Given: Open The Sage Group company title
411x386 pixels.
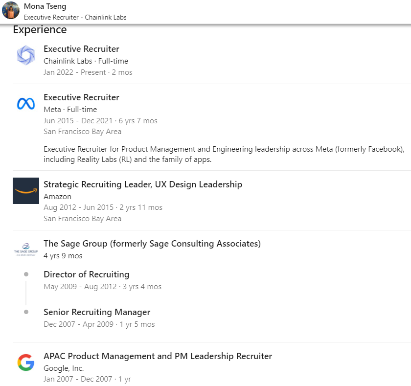Looking at the screenshot, I should [x=152, y=244].
